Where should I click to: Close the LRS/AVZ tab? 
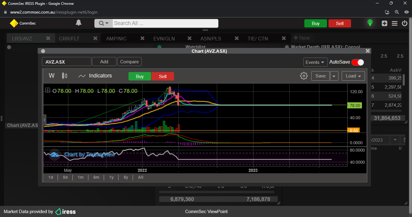(x=48, y=38)
